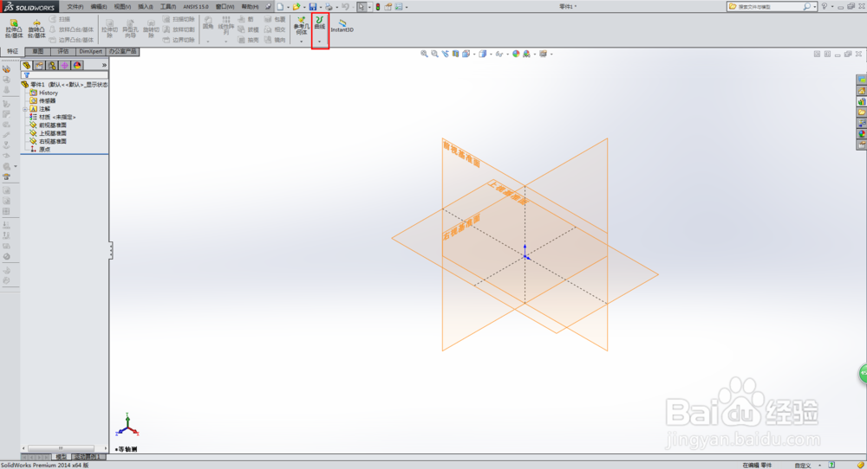
Task: Click the Zoom to Area view icon
Action: pos(434,54)
